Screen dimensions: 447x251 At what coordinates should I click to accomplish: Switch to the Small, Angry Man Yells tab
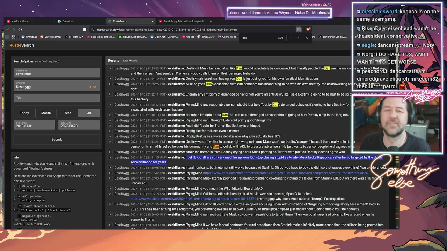click(181, 21)
